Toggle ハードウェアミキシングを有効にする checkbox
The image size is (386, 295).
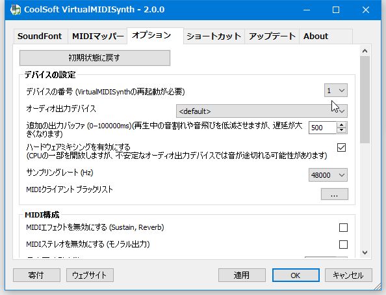click(x=341, y=148)
